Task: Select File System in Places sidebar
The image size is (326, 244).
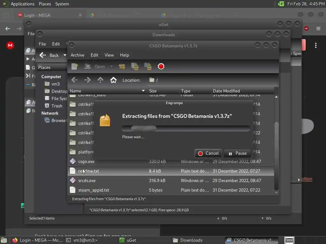Action: click(56, 98)
